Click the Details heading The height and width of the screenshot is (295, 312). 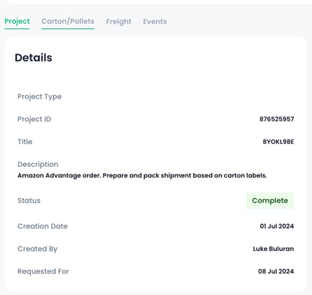pos(34,58)
